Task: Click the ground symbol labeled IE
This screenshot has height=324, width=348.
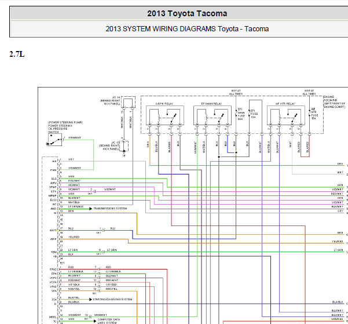Action: coord(124,153)
